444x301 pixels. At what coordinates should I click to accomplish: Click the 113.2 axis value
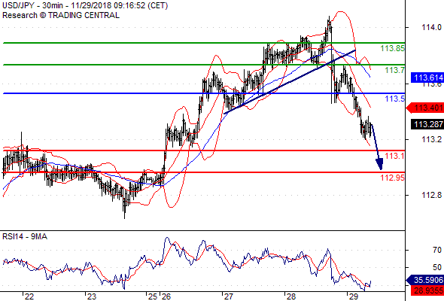click(x=431, y=139)
